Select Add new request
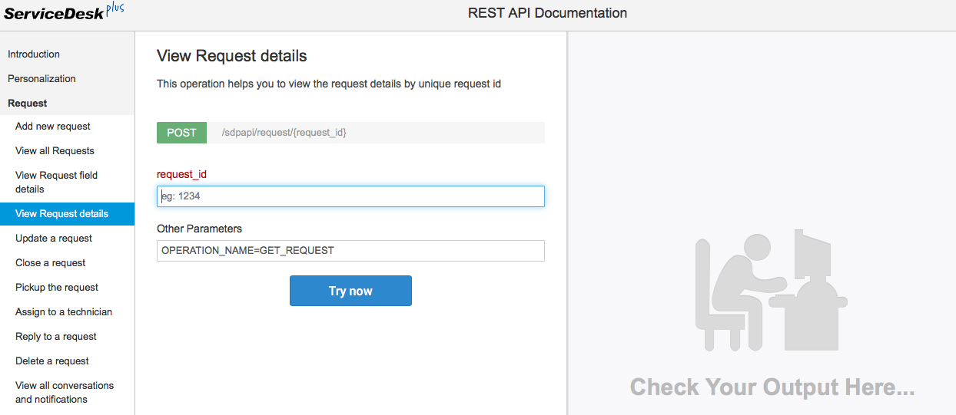Screen dimensions: 956x415 pos(53,127)
